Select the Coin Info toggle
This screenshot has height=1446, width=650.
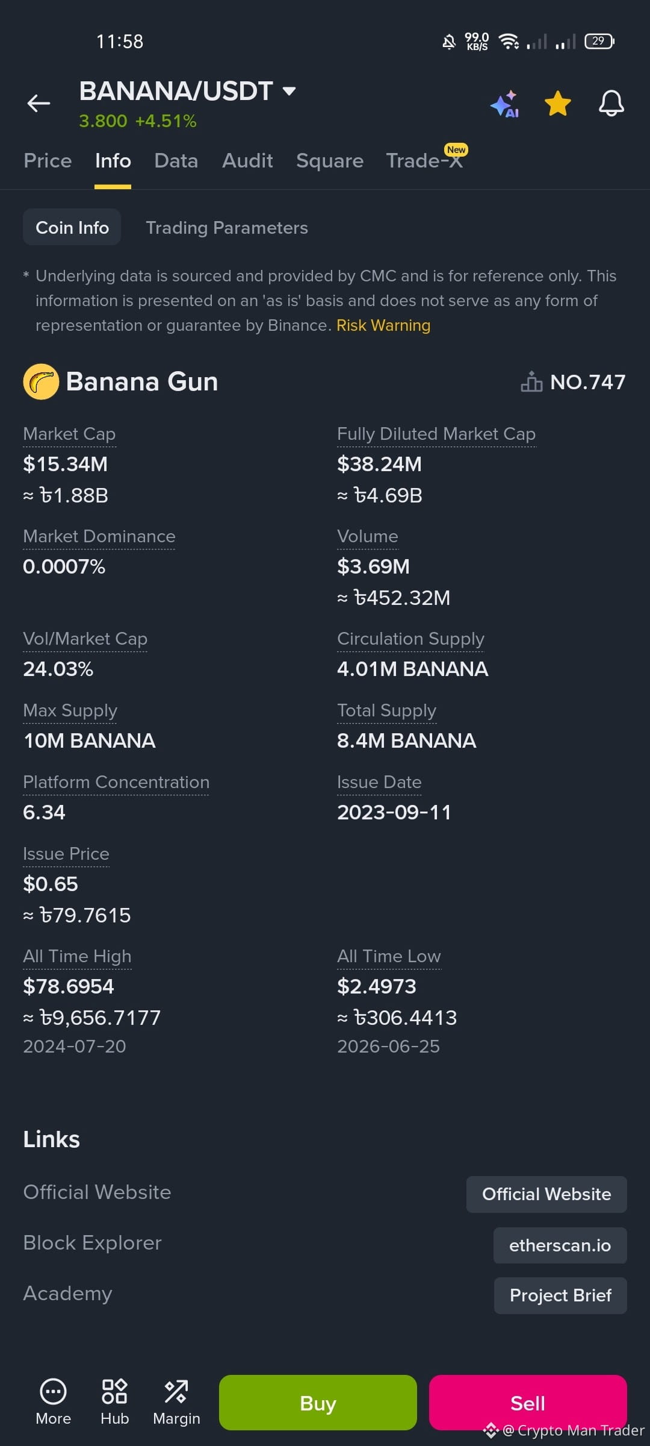[x=72, y=227]
